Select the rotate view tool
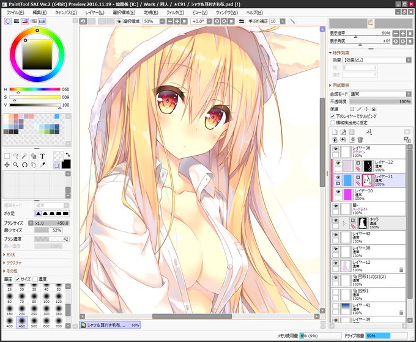416x342 pixels. click(x=24, y=165)
